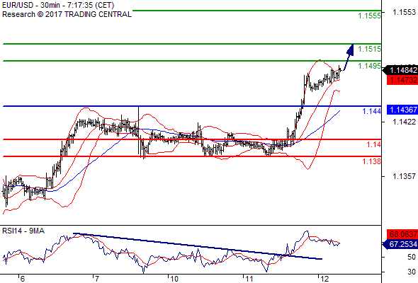Click date label 10 on time axis

pos(174,279)
